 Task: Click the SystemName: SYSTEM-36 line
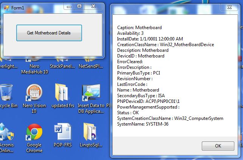143,124
